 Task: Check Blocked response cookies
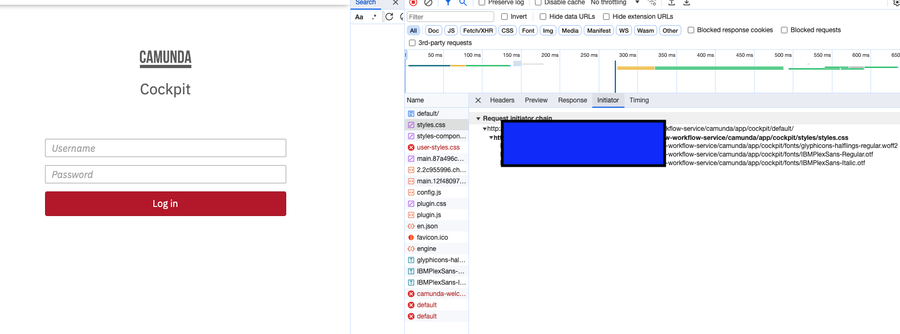[691, 30]
